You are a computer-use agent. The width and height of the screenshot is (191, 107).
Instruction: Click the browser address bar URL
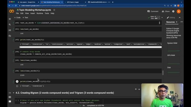(54, 6)
